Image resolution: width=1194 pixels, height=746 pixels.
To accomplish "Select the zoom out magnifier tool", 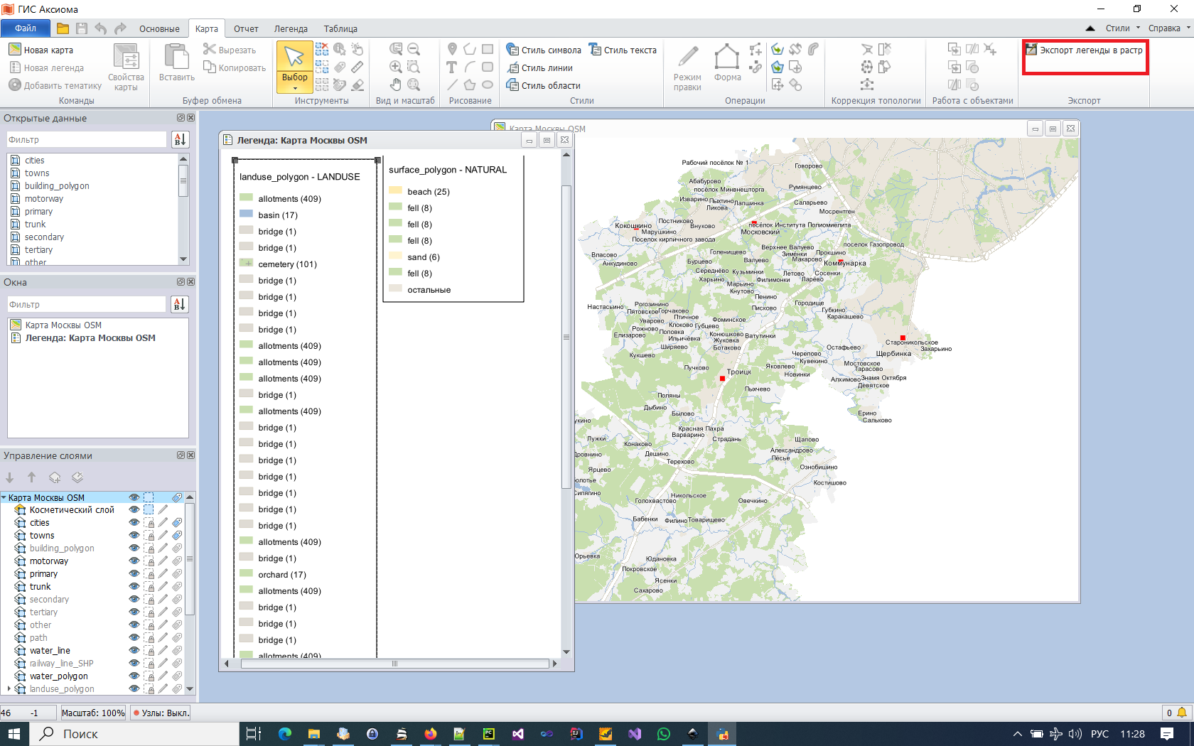I will (414, 49).
